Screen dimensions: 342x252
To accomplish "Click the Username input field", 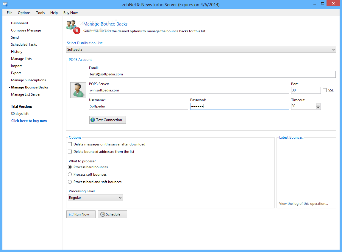I will 138,106.
